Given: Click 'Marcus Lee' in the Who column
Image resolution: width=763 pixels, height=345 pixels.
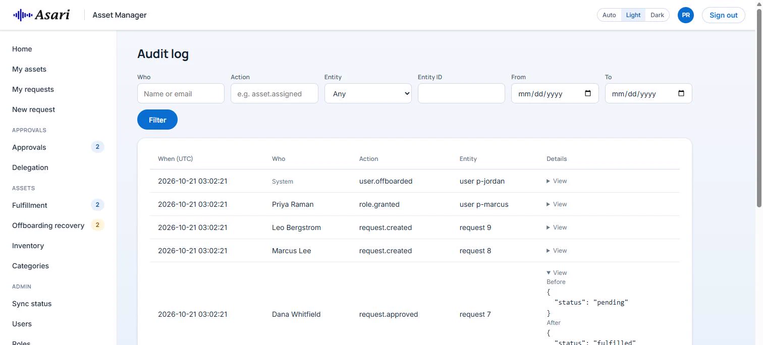Looking at the screenshot, I should click(x=291, y=251).
